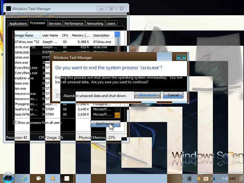Open the Help menu in Task Manager
This screenshot has height=183, width=244.
point(50,15)
